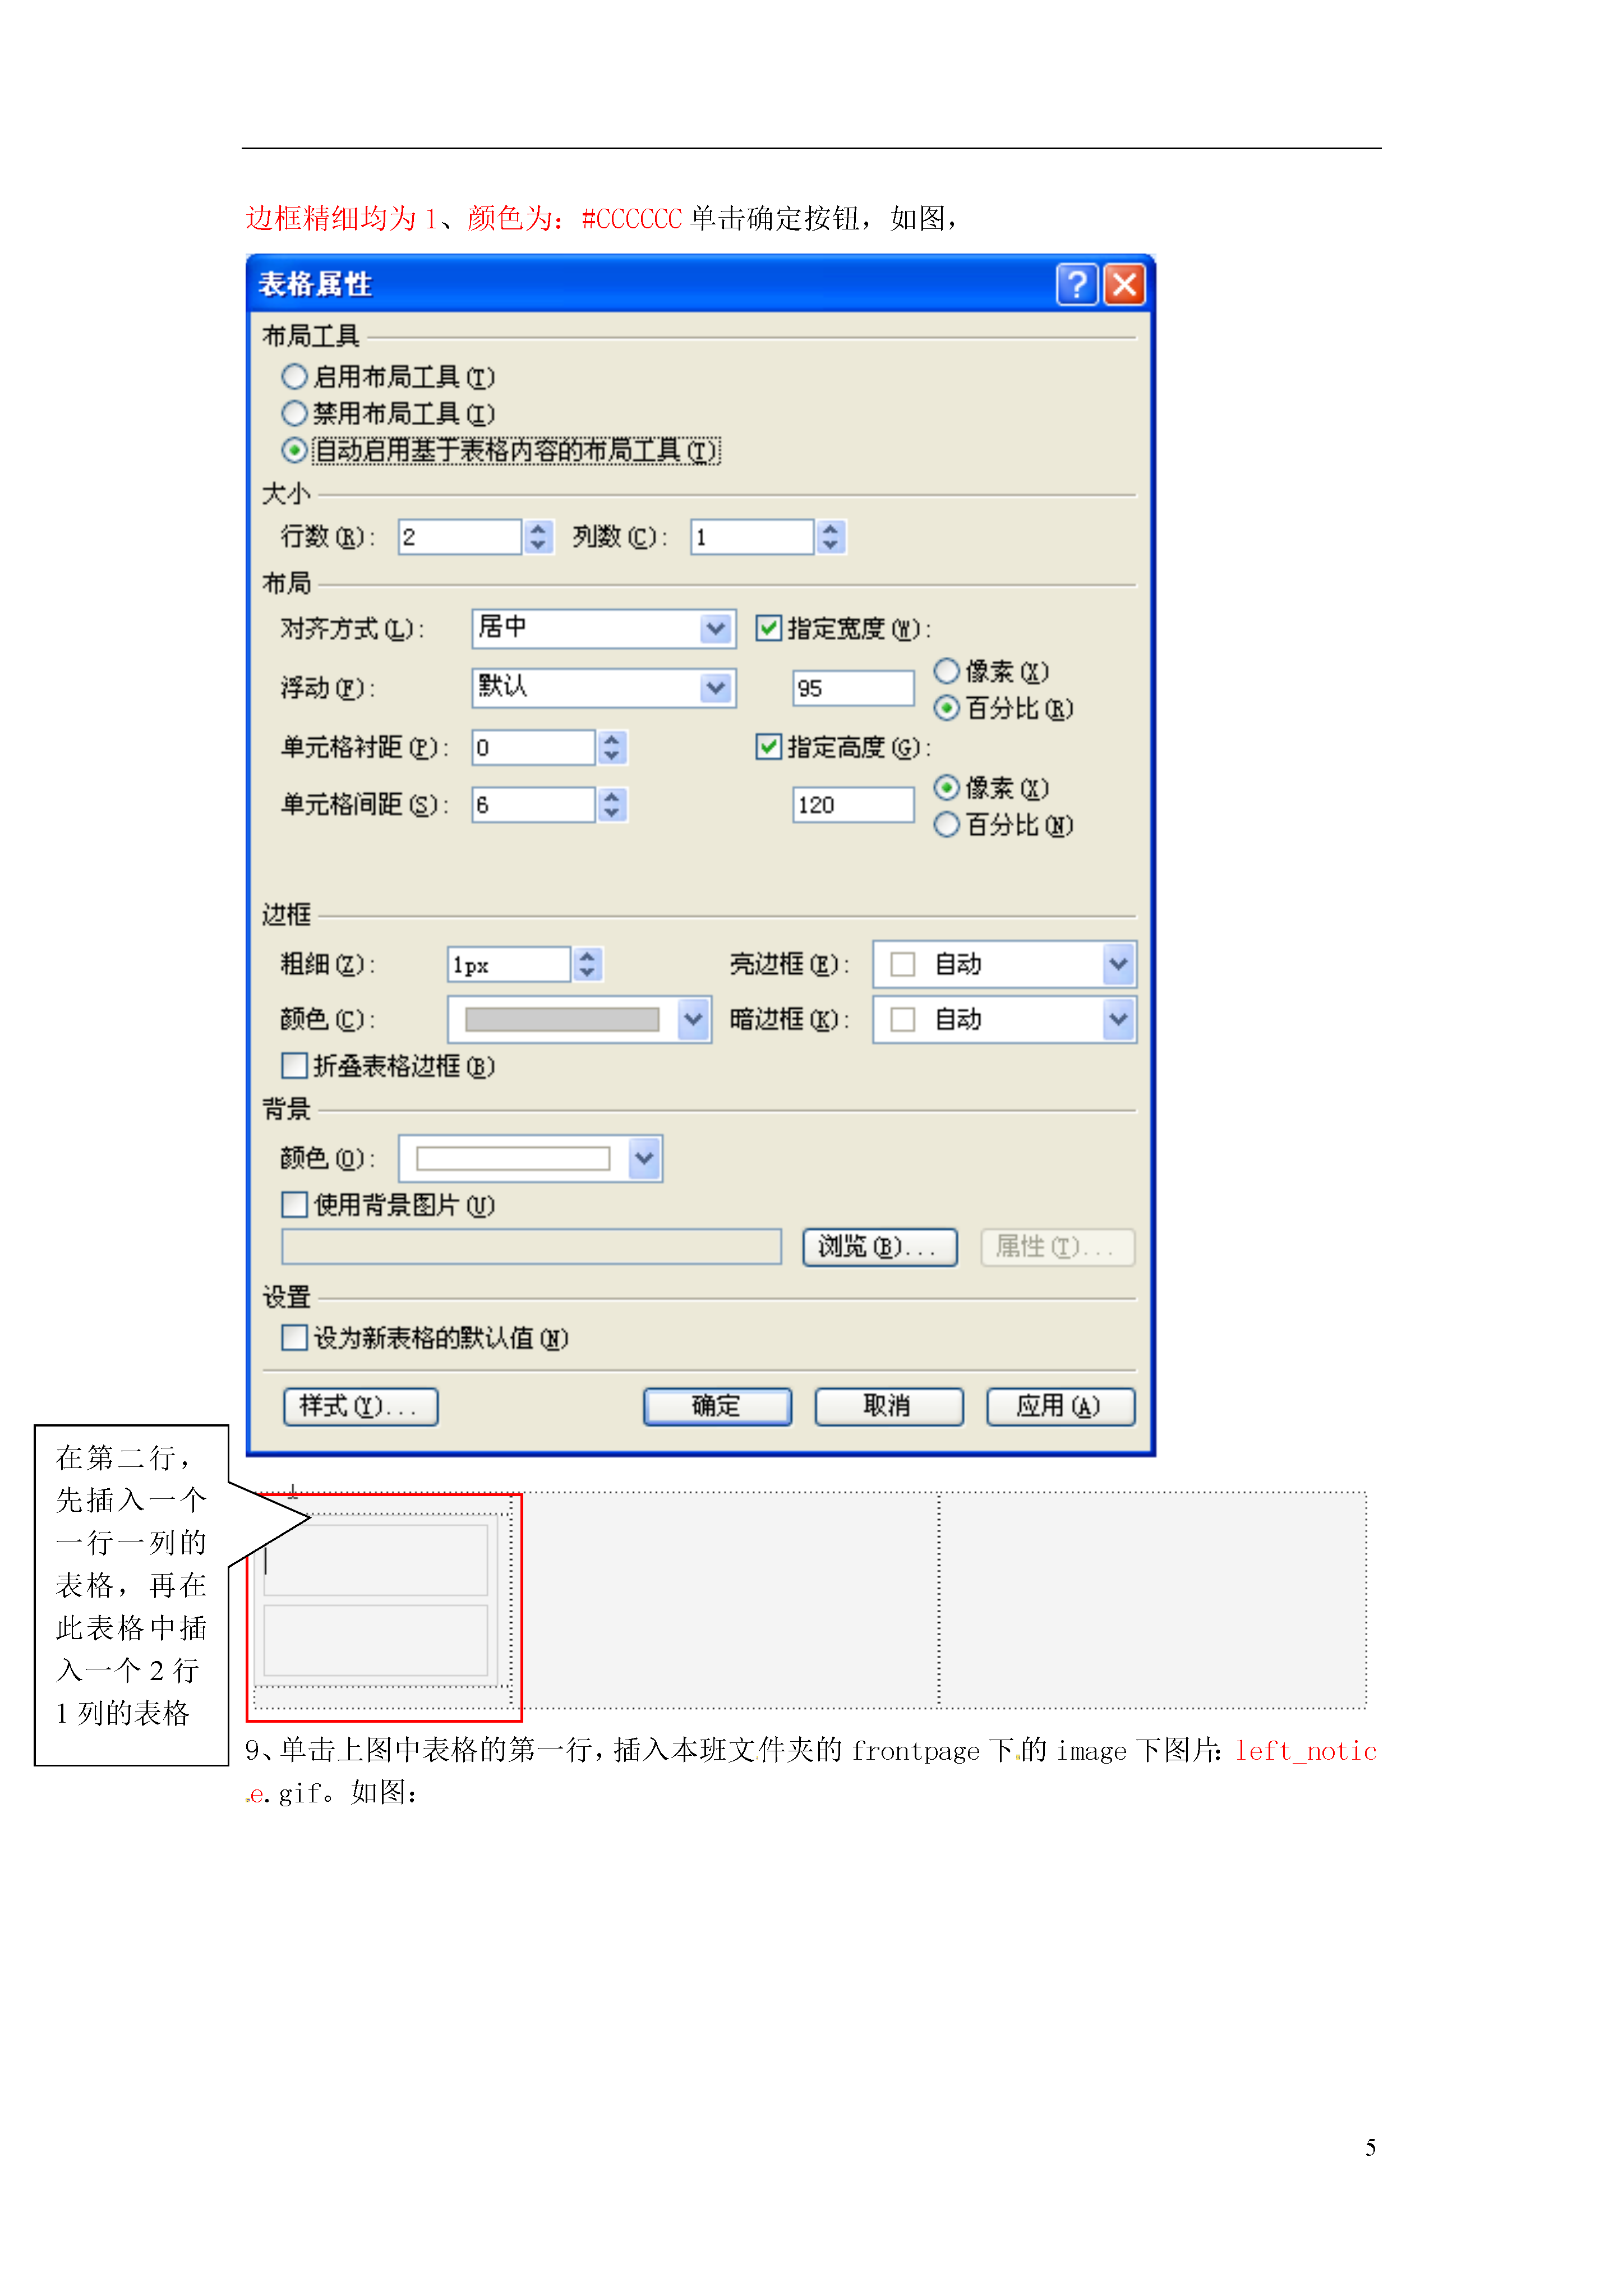This screenshot has height=2296, width=1623.
Task: Open the 对齐方式 dropdown
Action: 604,628
